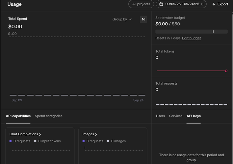Click the Edit budget link

(x=191, y=38)
